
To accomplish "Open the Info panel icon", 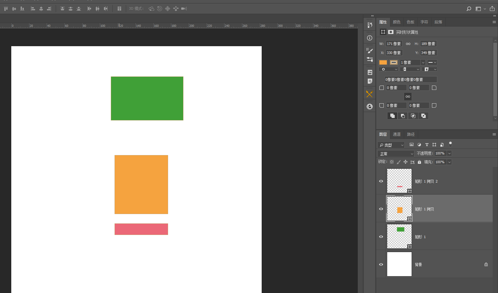I will pyautogui.click(x=370, y=38).
